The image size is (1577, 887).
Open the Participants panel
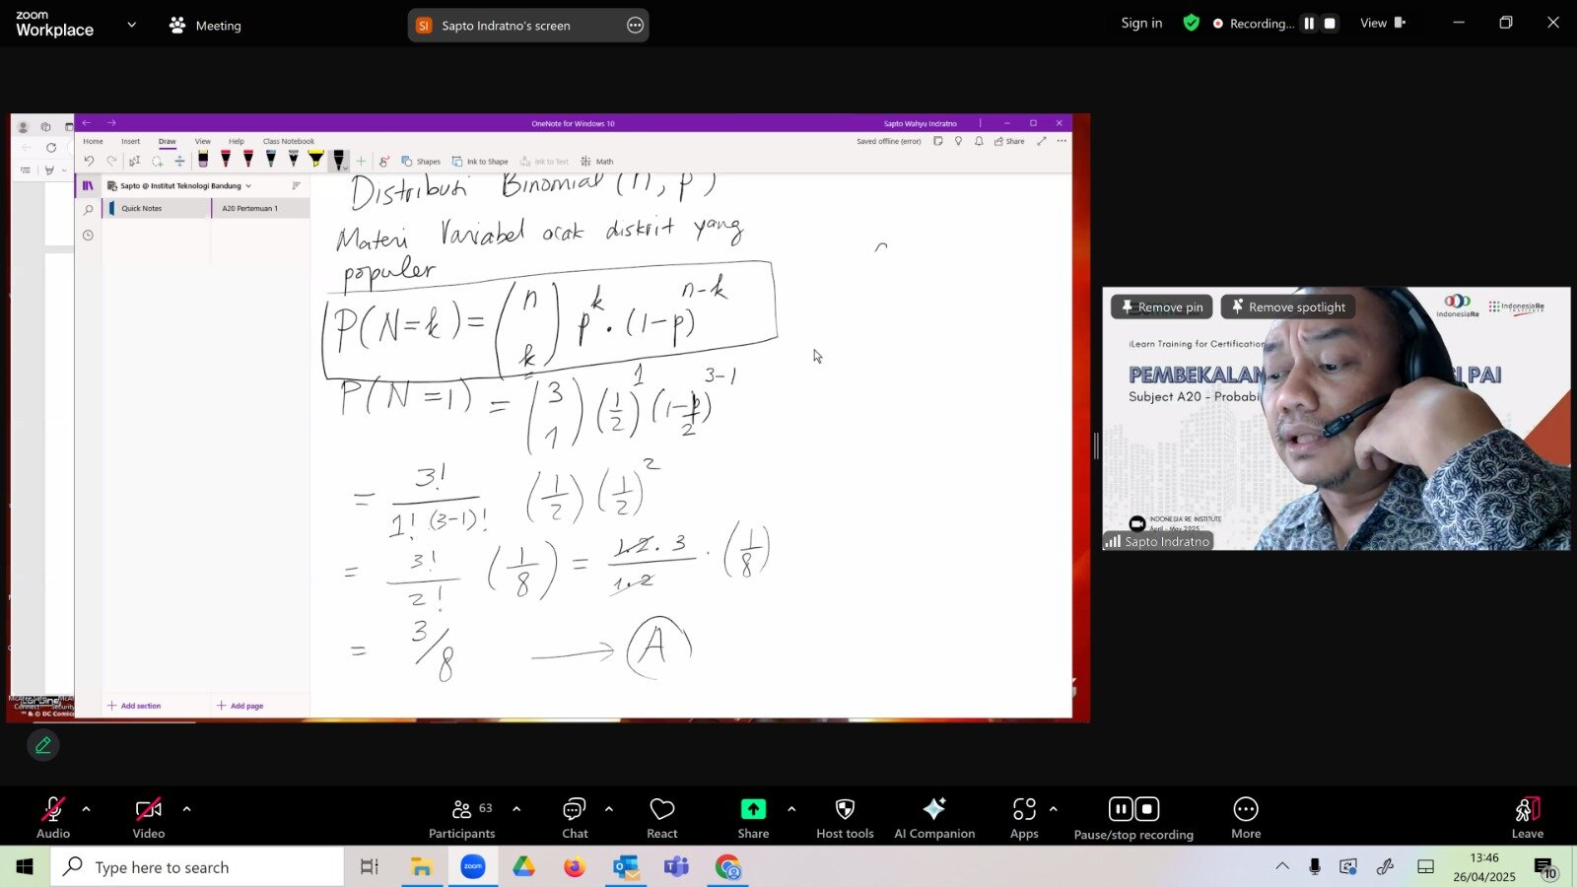coord(461,818)
